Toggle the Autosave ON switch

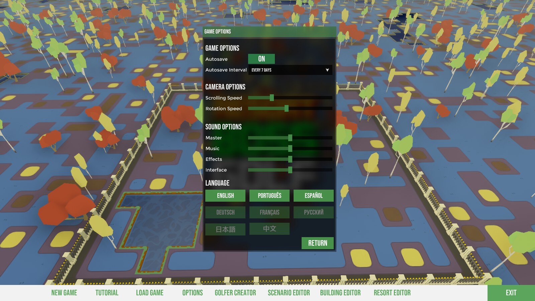[261, 59]
